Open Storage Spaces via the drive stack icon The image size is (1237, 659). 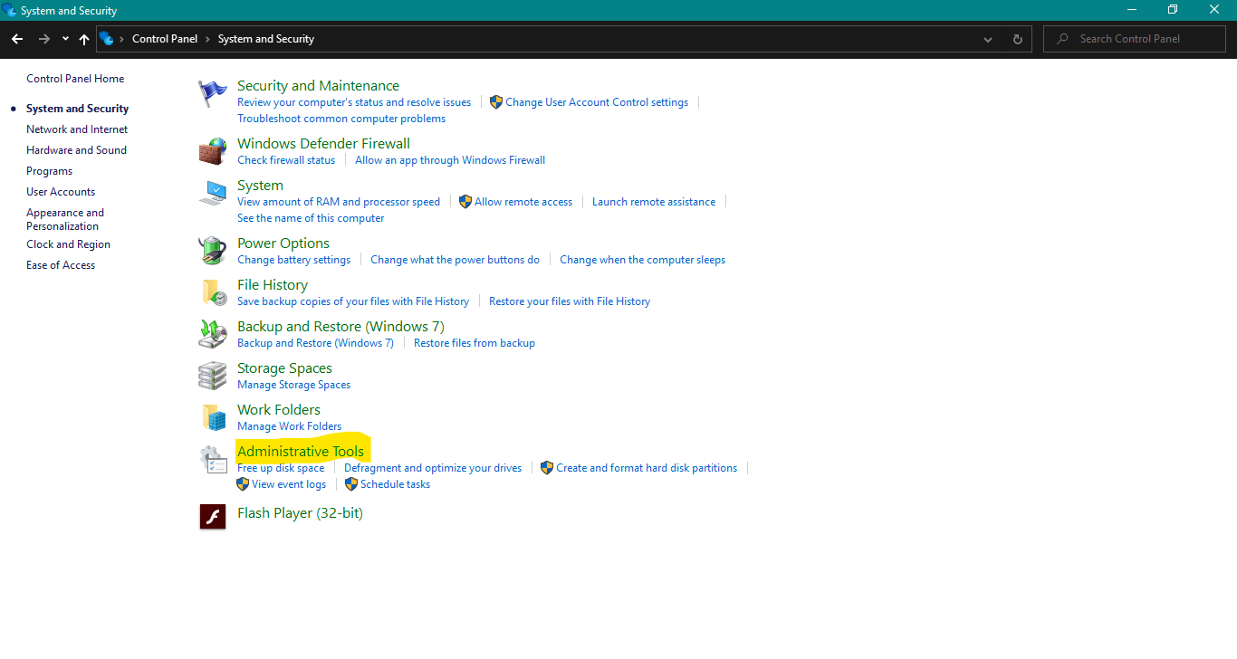pos(212,375)
